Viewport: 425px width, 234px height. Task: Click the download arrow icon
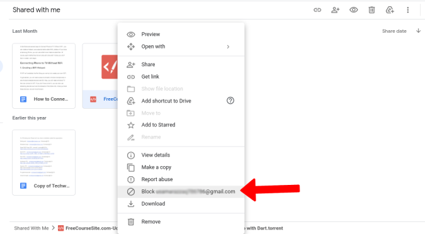click(x=131, y=204)
